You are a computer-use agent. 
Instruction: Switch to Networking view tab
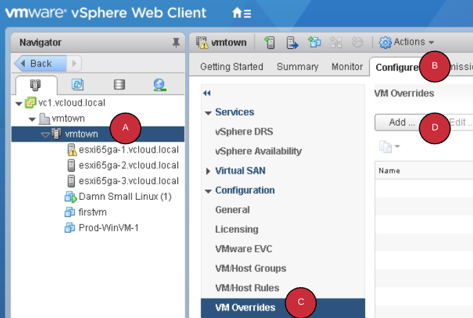pyautogui.click(x=159, y=84)
